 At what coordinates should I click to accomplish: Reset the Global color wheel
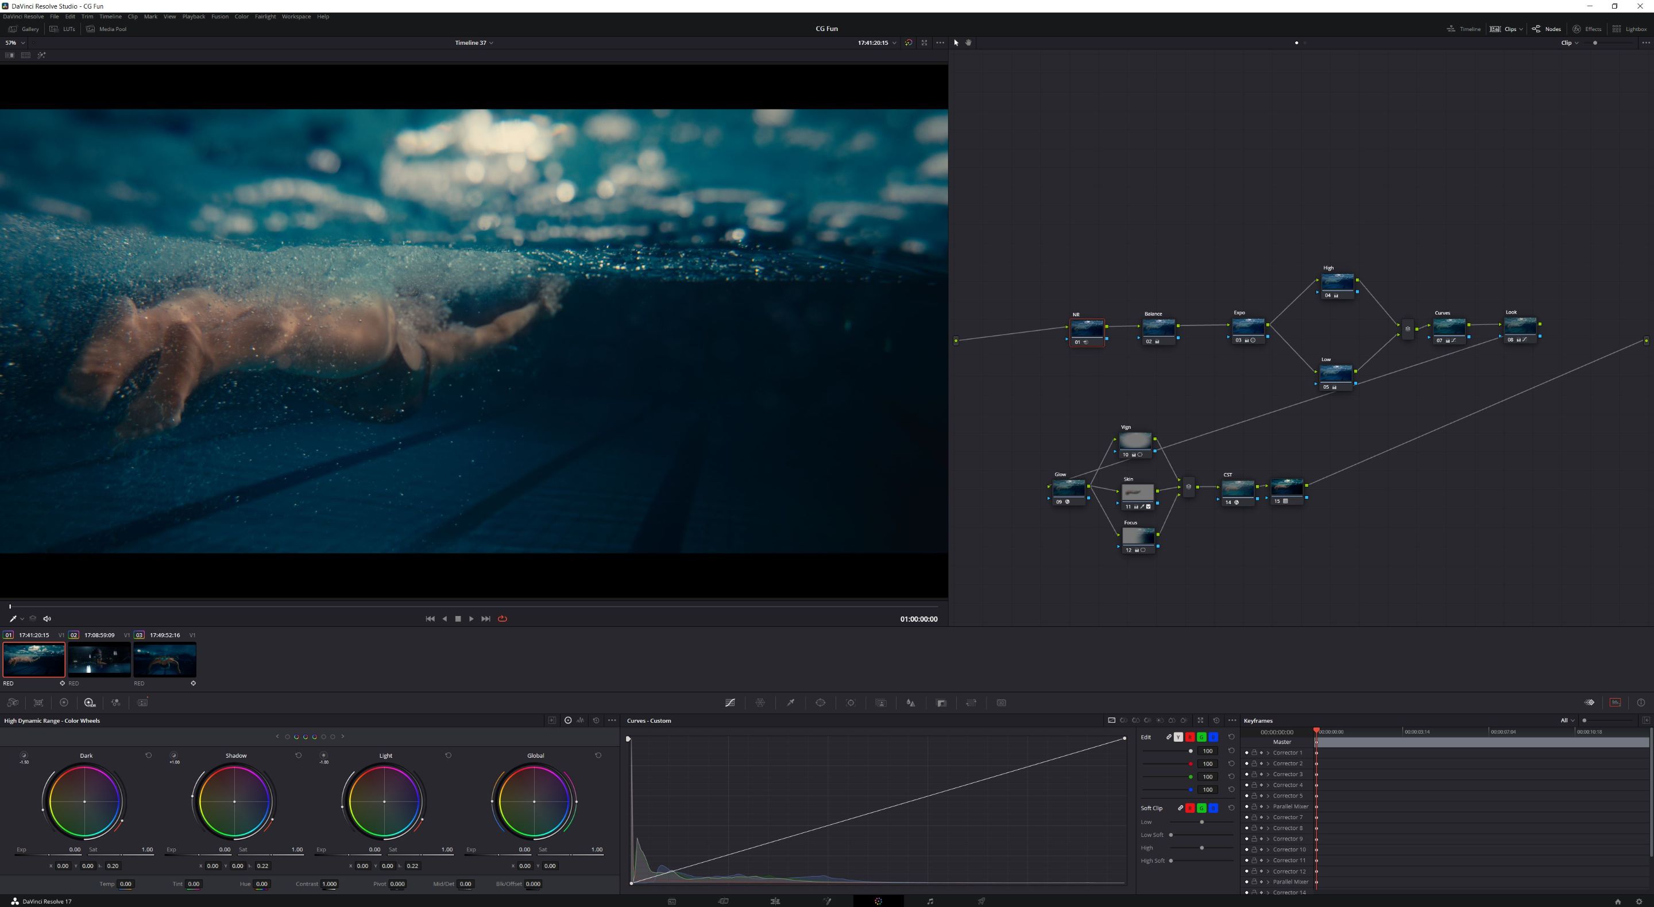(x=598, y=755)
